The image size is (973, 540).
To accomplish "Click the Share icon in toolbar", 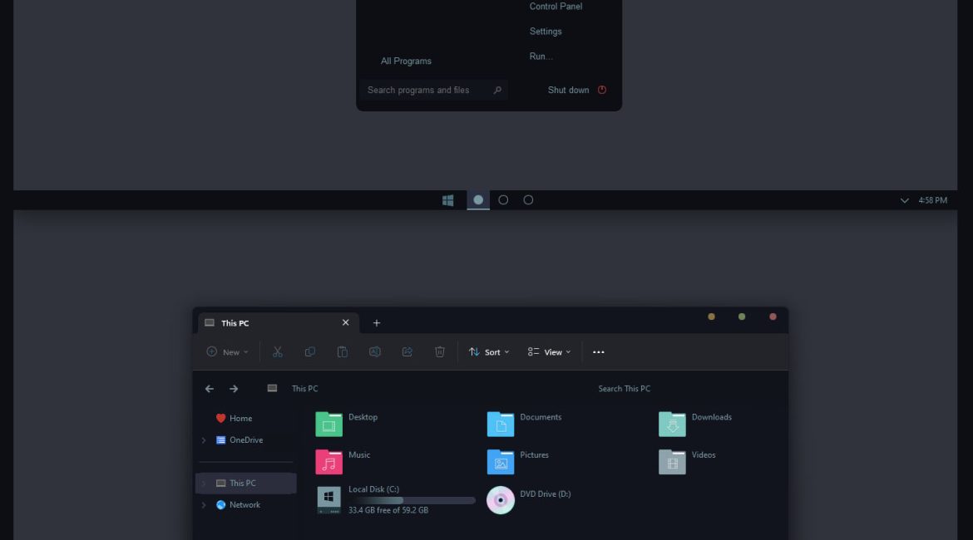I will point(407,352).
